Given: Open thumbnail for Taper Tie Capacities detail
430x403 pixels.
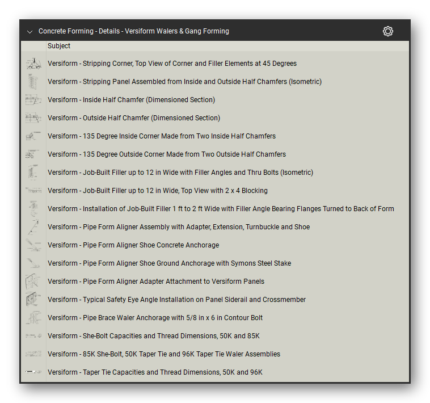Looking at the screenshot, I should pos(33,372).
